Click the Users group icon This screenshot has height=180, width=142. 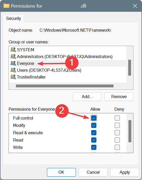13,70
